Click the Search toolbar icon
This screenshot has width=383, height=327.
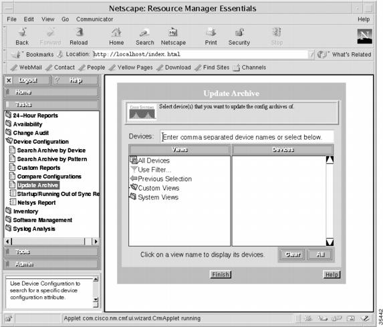click(145, 36)
